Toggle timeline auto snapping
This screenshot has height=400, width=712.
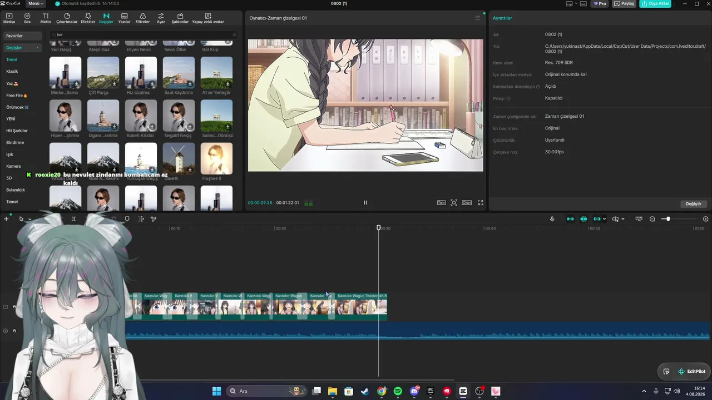coord(584,219)
